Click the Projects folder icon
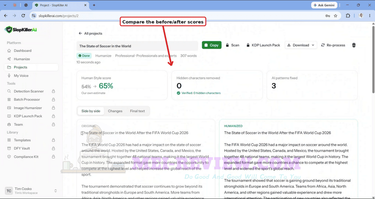This screenshot has width=375, height=199. tap(9, 67)
